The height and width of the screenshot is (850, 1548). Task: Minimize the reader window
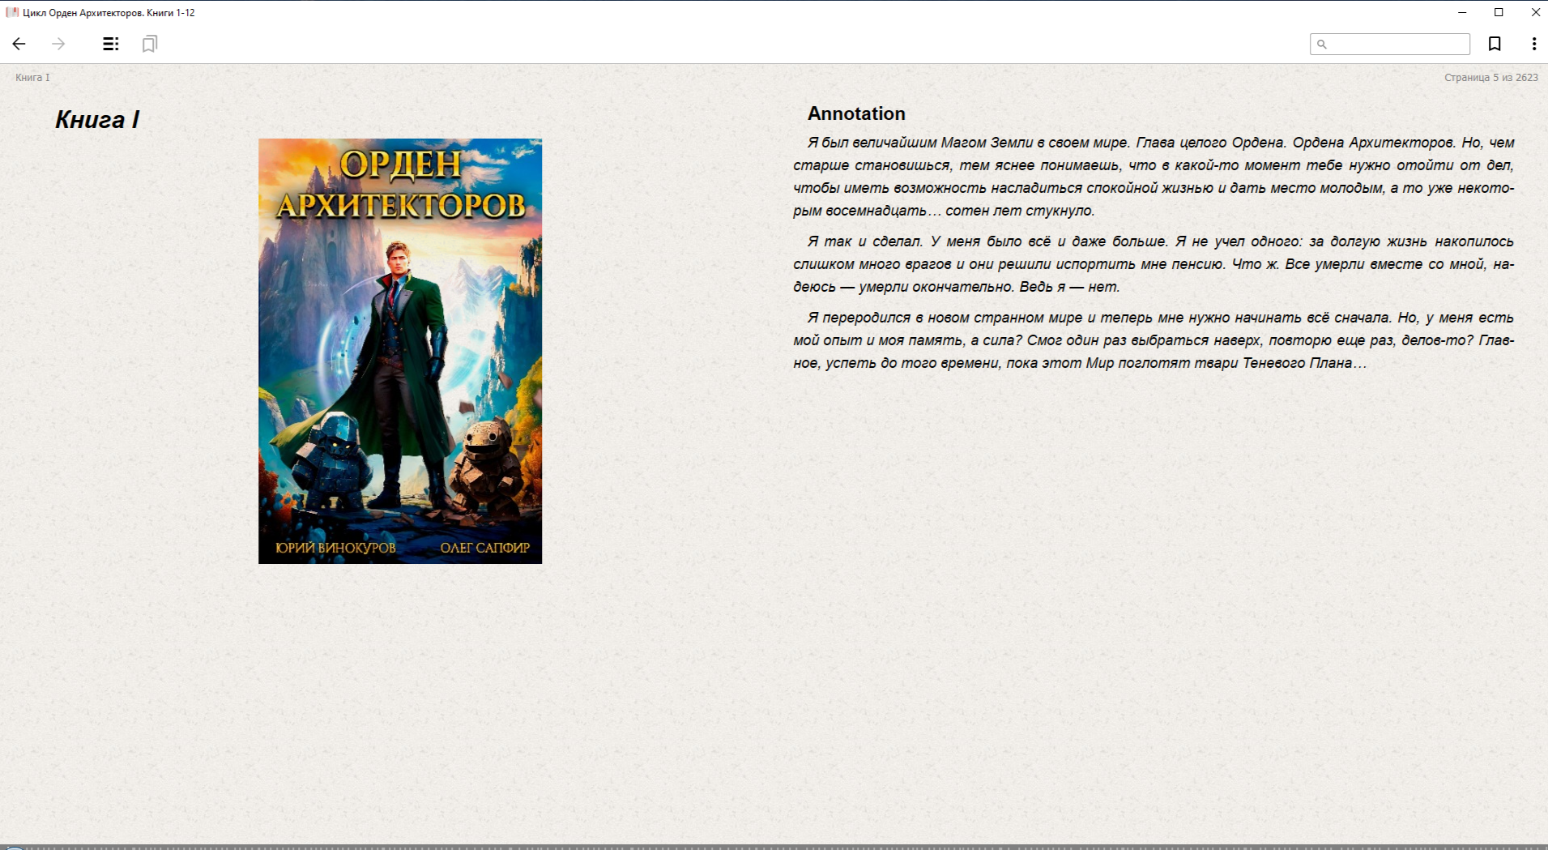[1462, 12]
